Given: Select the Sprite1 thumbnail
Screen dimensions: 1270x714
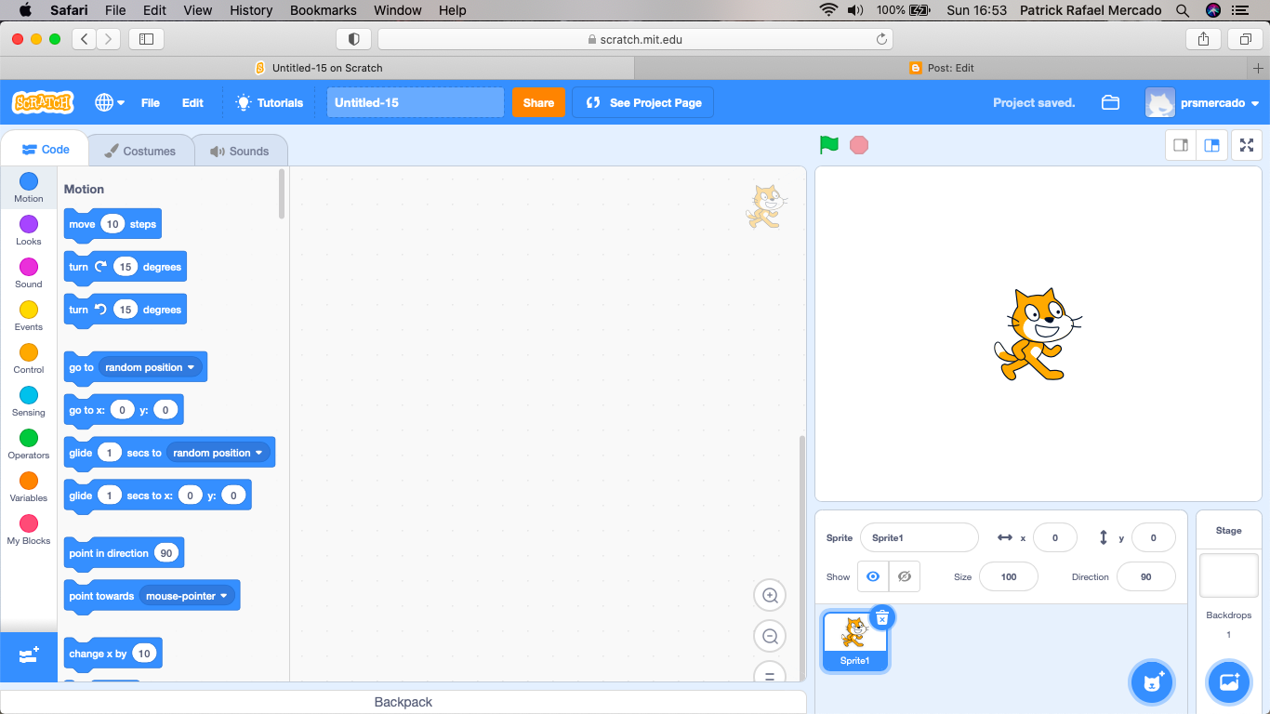Looking at the screenshot, I should pyautogui.click(x=854, y=641).
